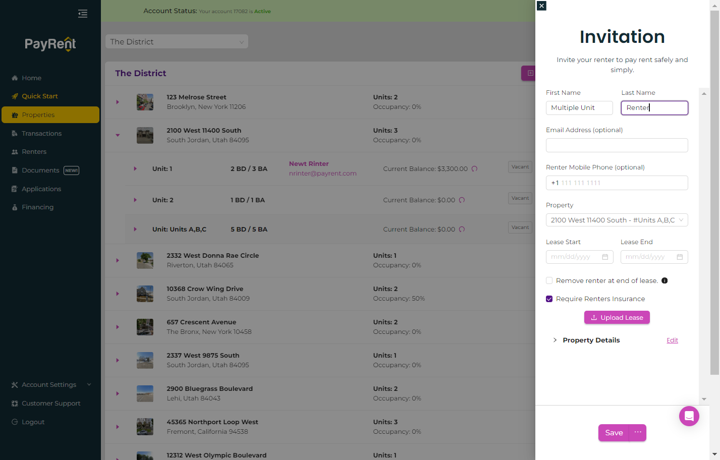Open the Transactions page
This screenshot has height=460, width=720.
(x=41, y=134)
